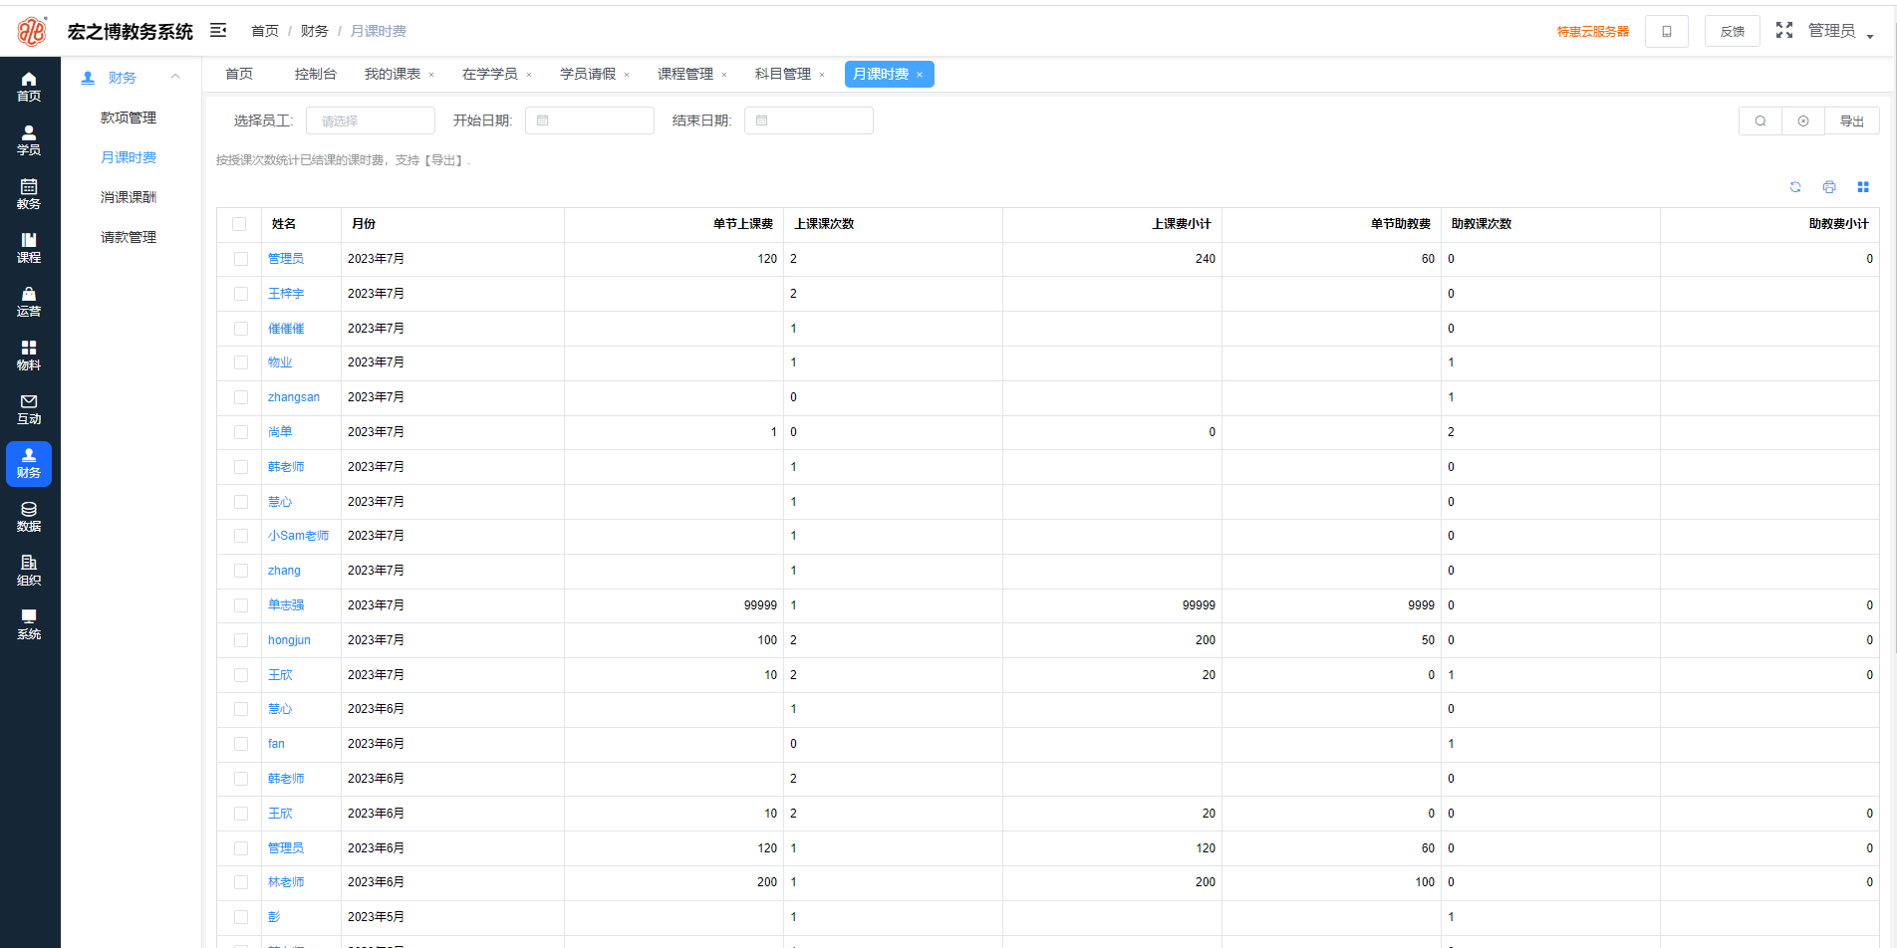Viewport: 1897px width, 948px height.
Task: Open the 王梓宇 name link
Action: (x=286, y=294)
